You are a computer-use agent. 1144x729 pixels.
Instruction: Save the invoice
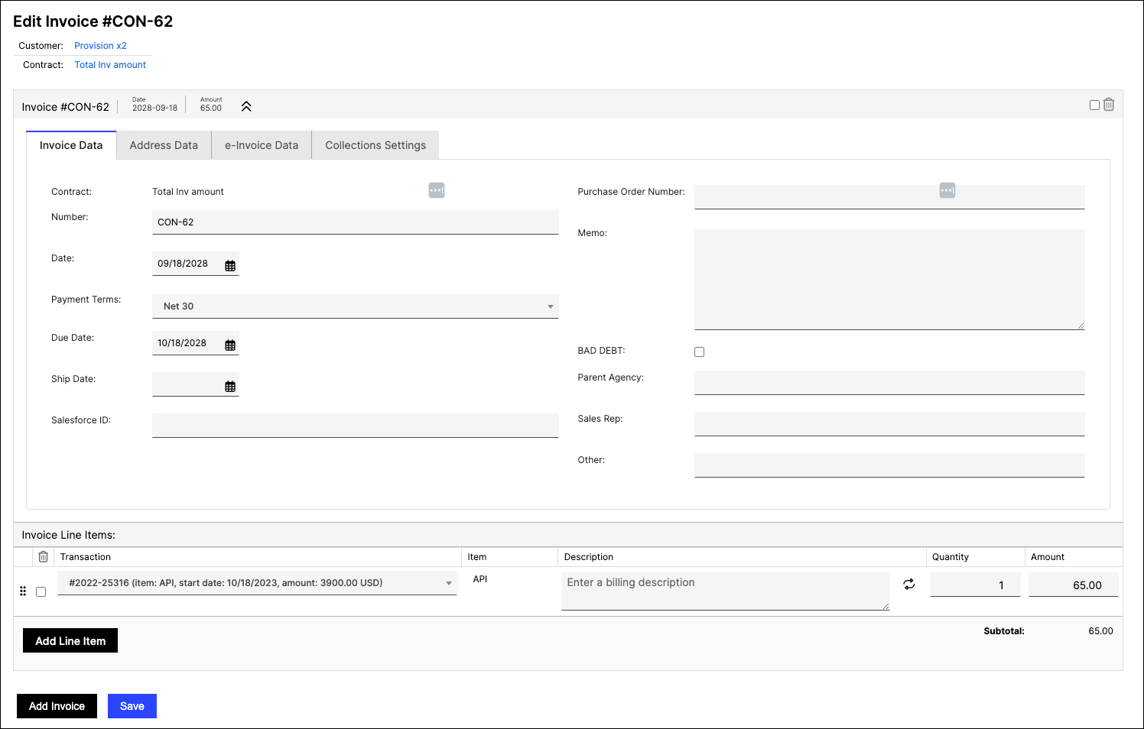[132, 706]
